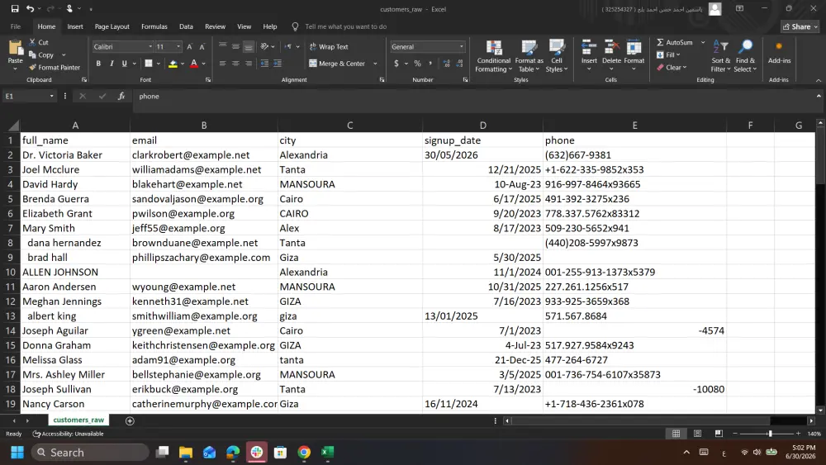Screen dimensions: 826x465
Task: Click the Cut scissors icon
Action: point(33,42)
